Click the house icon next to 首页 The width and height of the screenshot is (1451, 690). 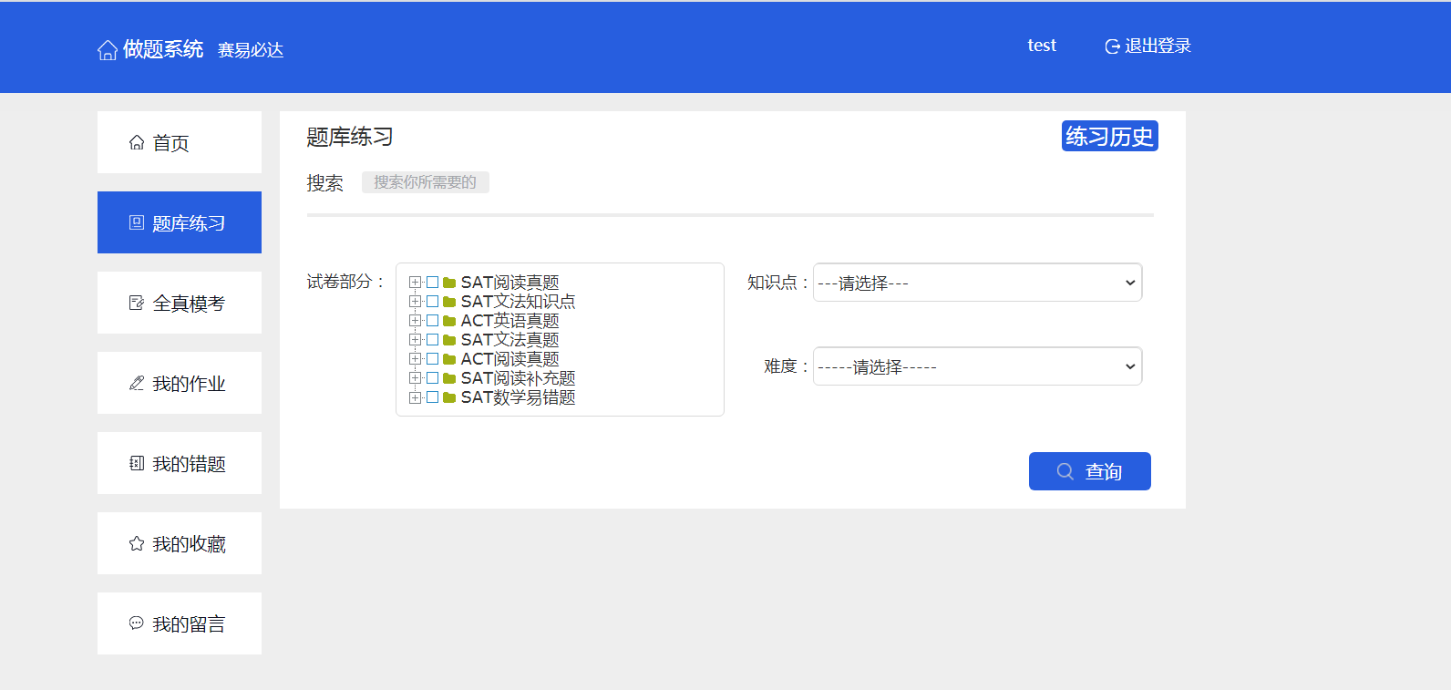click(137, 142)
